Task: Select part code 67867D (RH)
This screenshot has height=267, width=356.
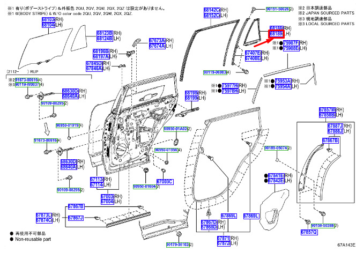Action: coord(209,222)
